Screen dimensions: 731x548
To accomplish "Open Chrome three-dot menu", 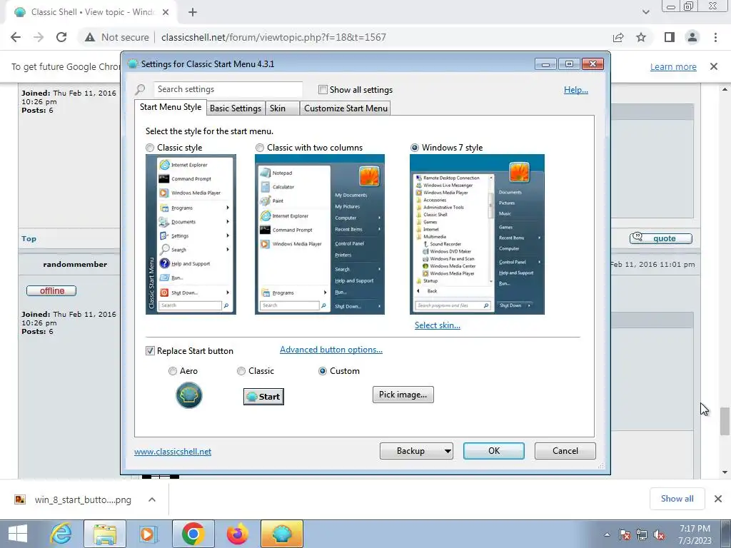I will pos(715,37).
